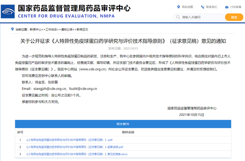This screenshot has width=245, height=161.
Task: Click the 发布日期：20211015 text
Action: pos(123,49)
